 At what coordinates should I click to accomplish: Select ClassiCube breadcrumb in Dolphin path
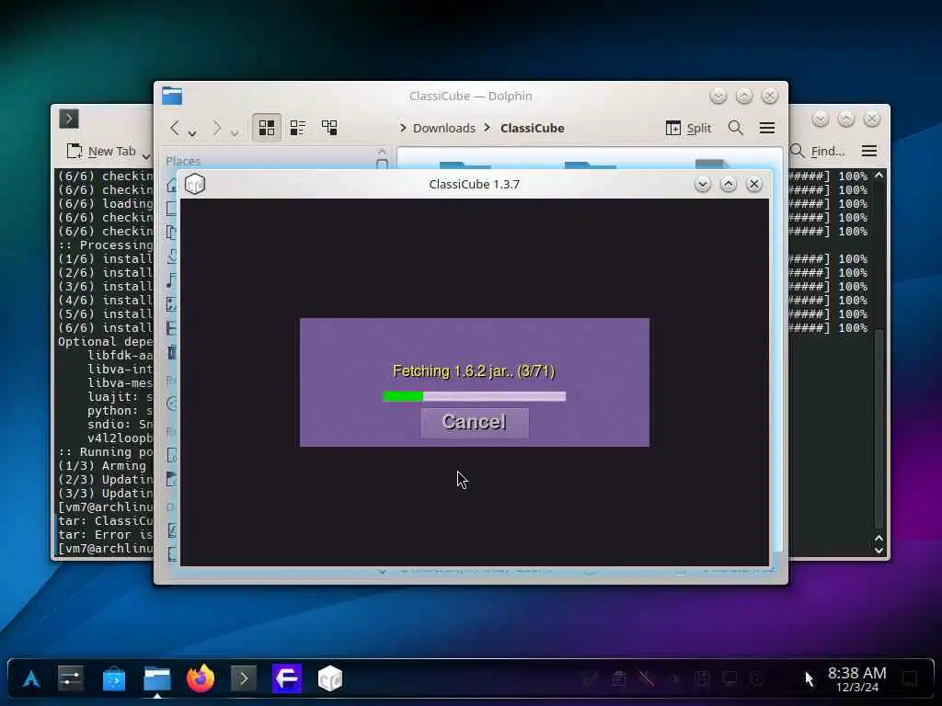point(533,128)
